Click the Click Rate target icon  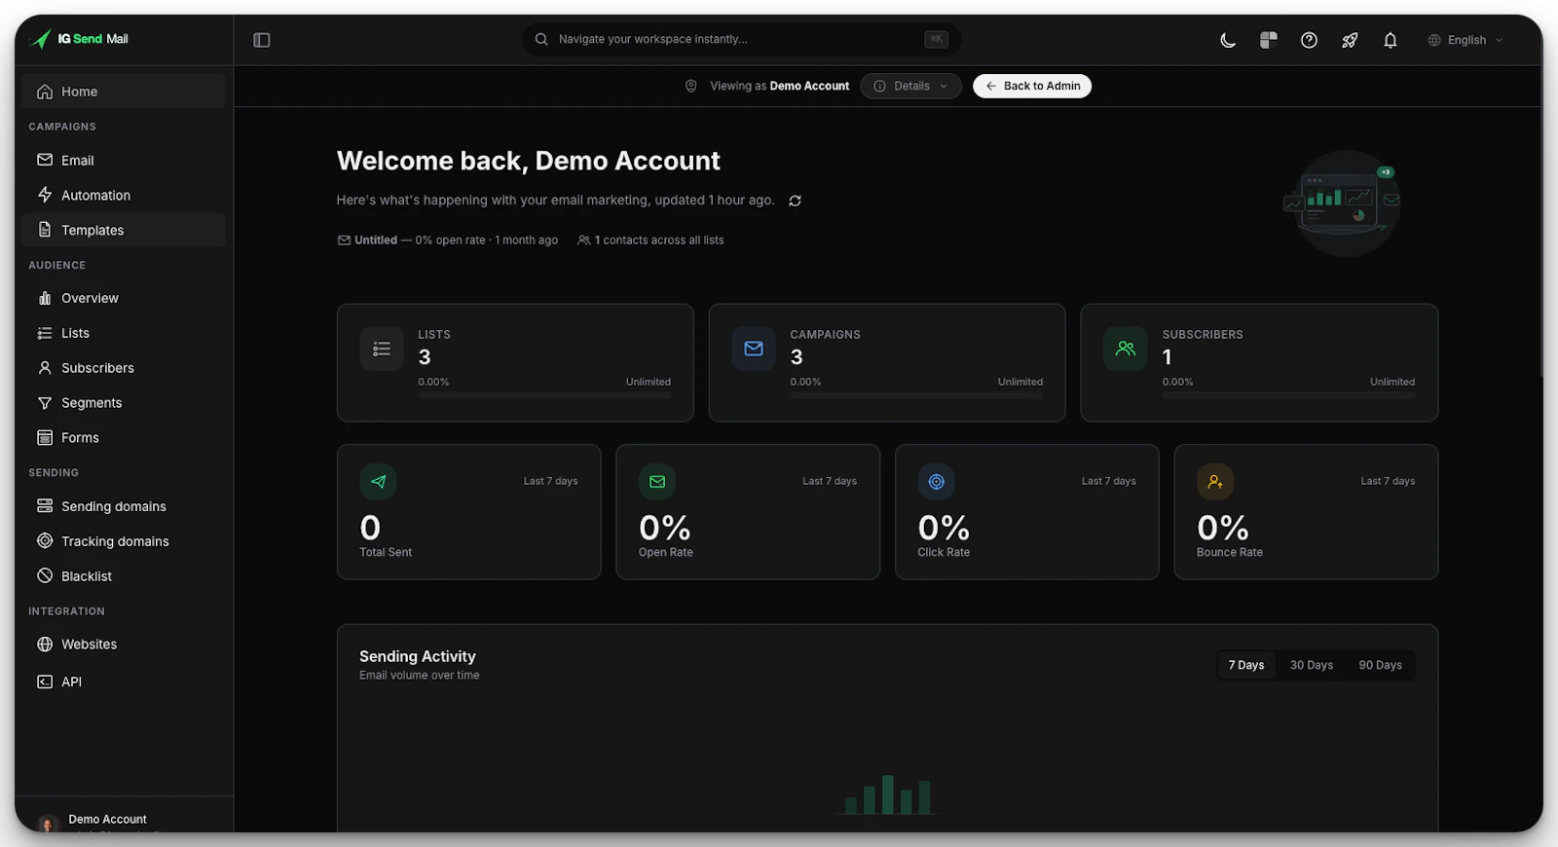coord(936,482)
